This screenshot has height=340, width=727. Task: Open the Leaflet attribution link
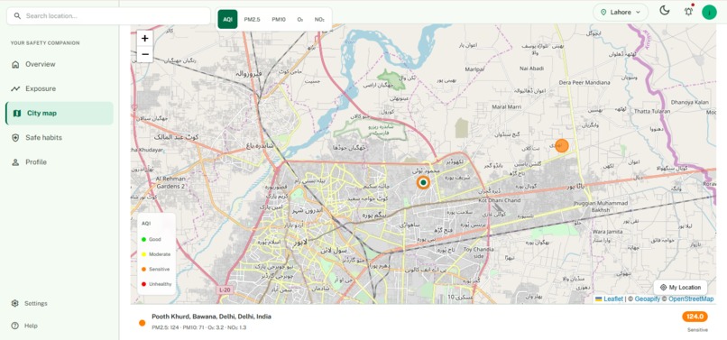pyautogui.click(x=613, y=299)
